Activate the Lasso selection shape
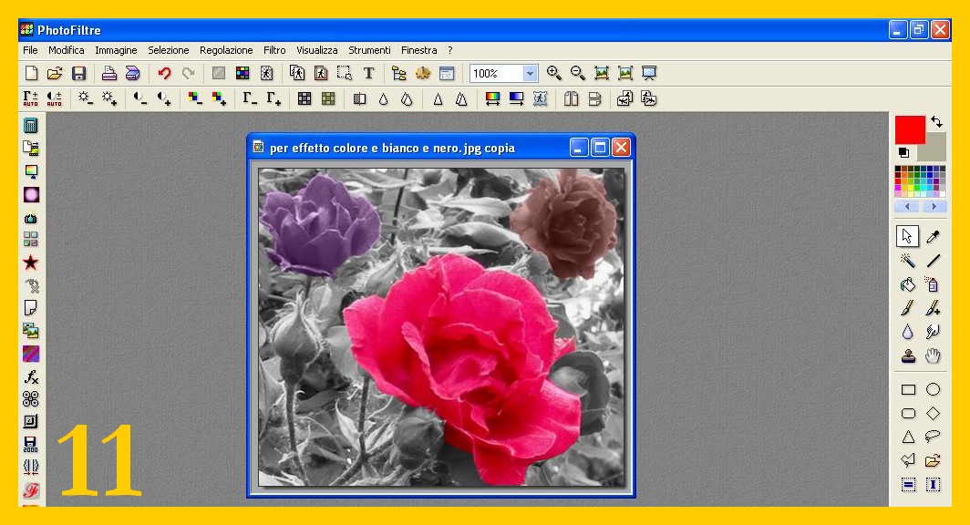This screenshot has width=970, height=525. coord(933,437)
